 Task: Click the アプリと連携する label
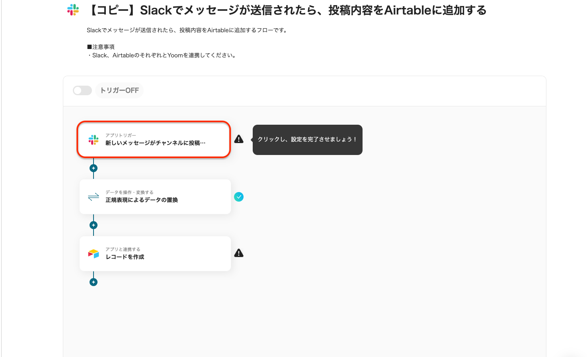123,249
